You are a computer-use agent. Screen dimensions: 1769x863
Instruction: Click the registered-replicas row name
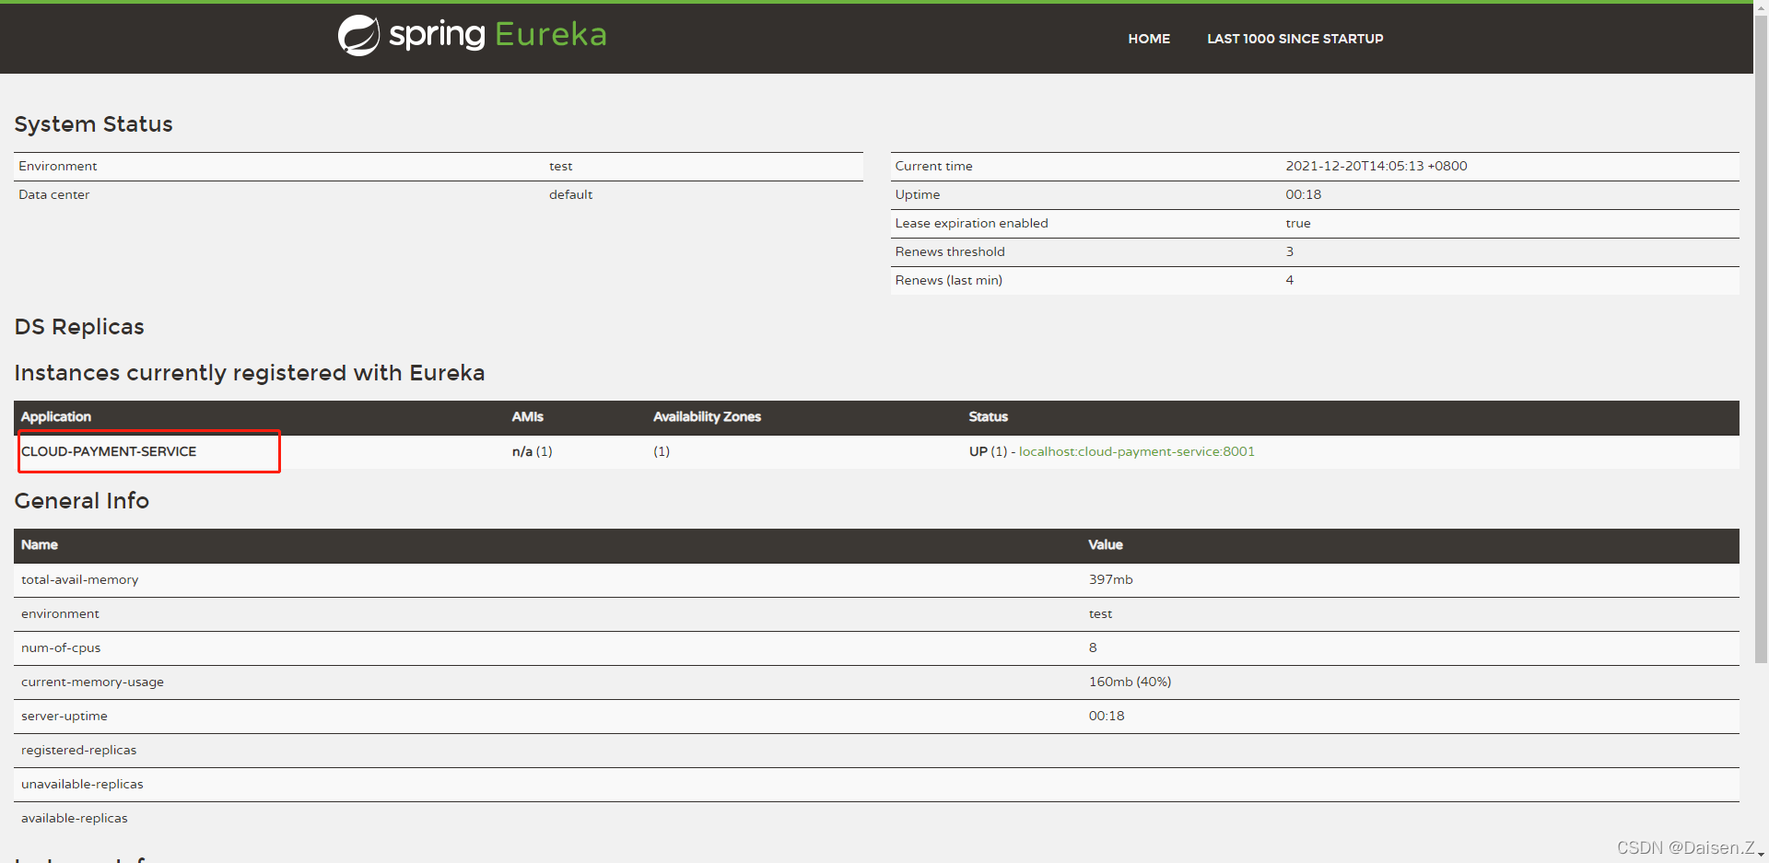[x=78, y=750]
